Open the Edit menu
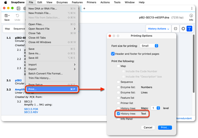The width and height of the screenshot is (198, 138). click(x=40, y=2)
